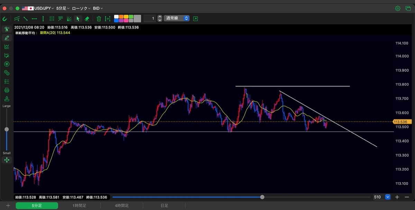Image resolution: width=415 pixels, height=210 pixels.
Task: Switch to the 1時間足 tab
Action: point(79,206)
